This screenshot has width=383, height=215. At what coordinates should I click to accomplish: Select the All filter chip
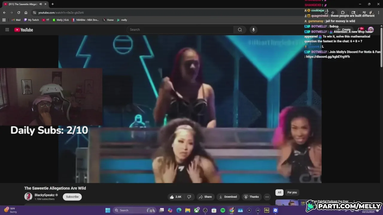(279, 192)
